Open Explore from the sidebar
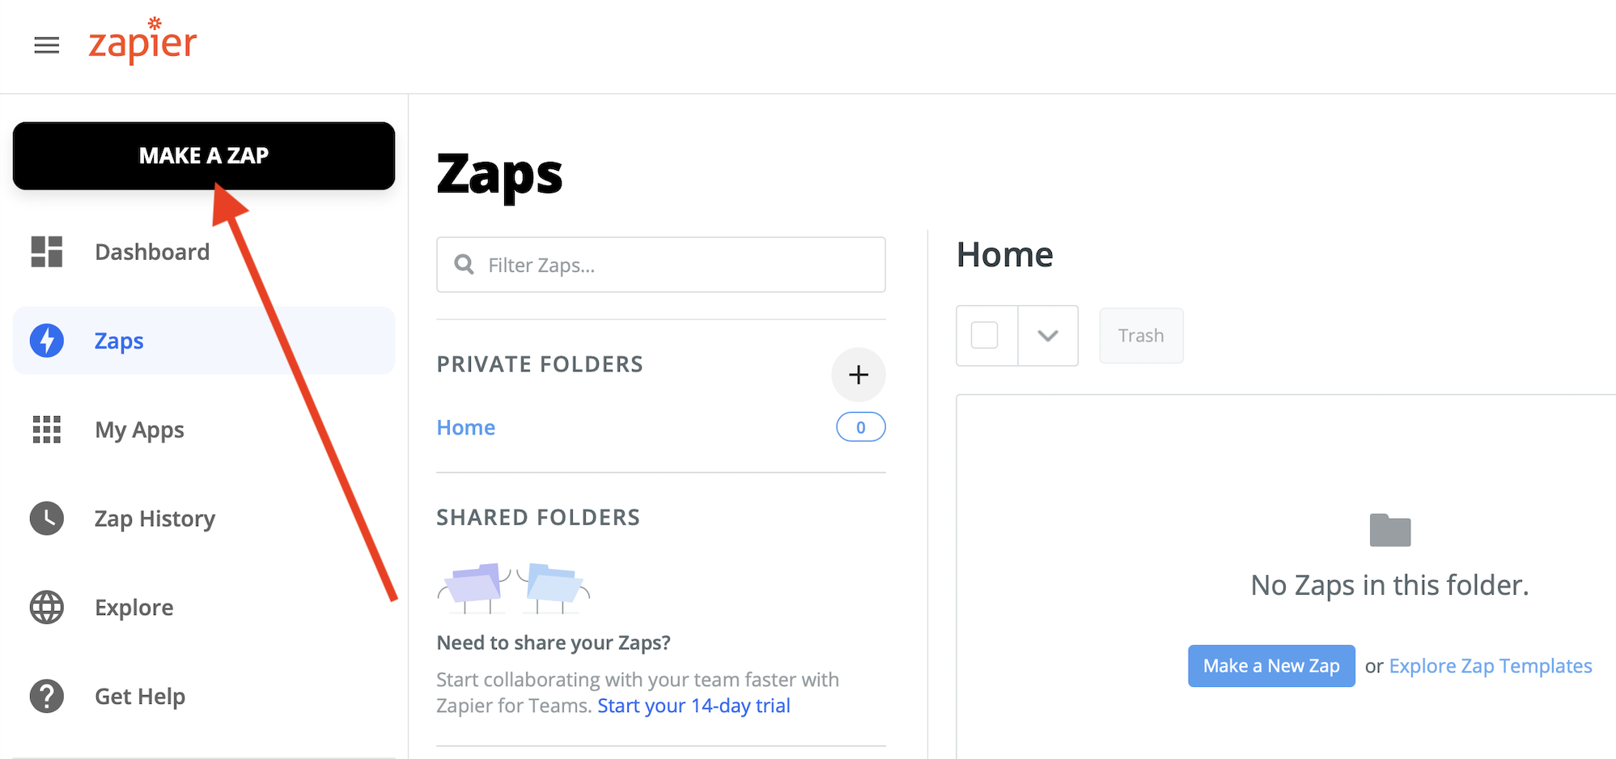 coord(134,607)
